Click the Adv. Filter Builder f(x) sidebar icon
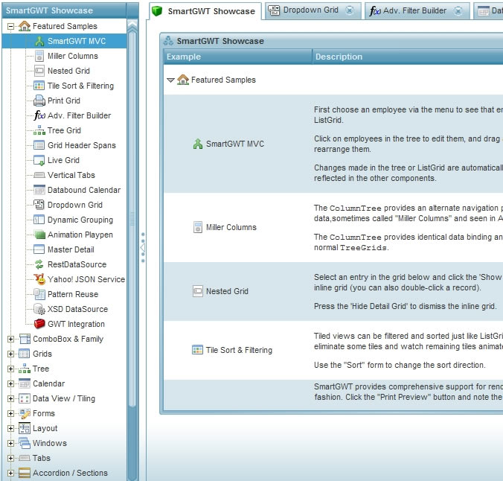 click(x=39, y=115)
